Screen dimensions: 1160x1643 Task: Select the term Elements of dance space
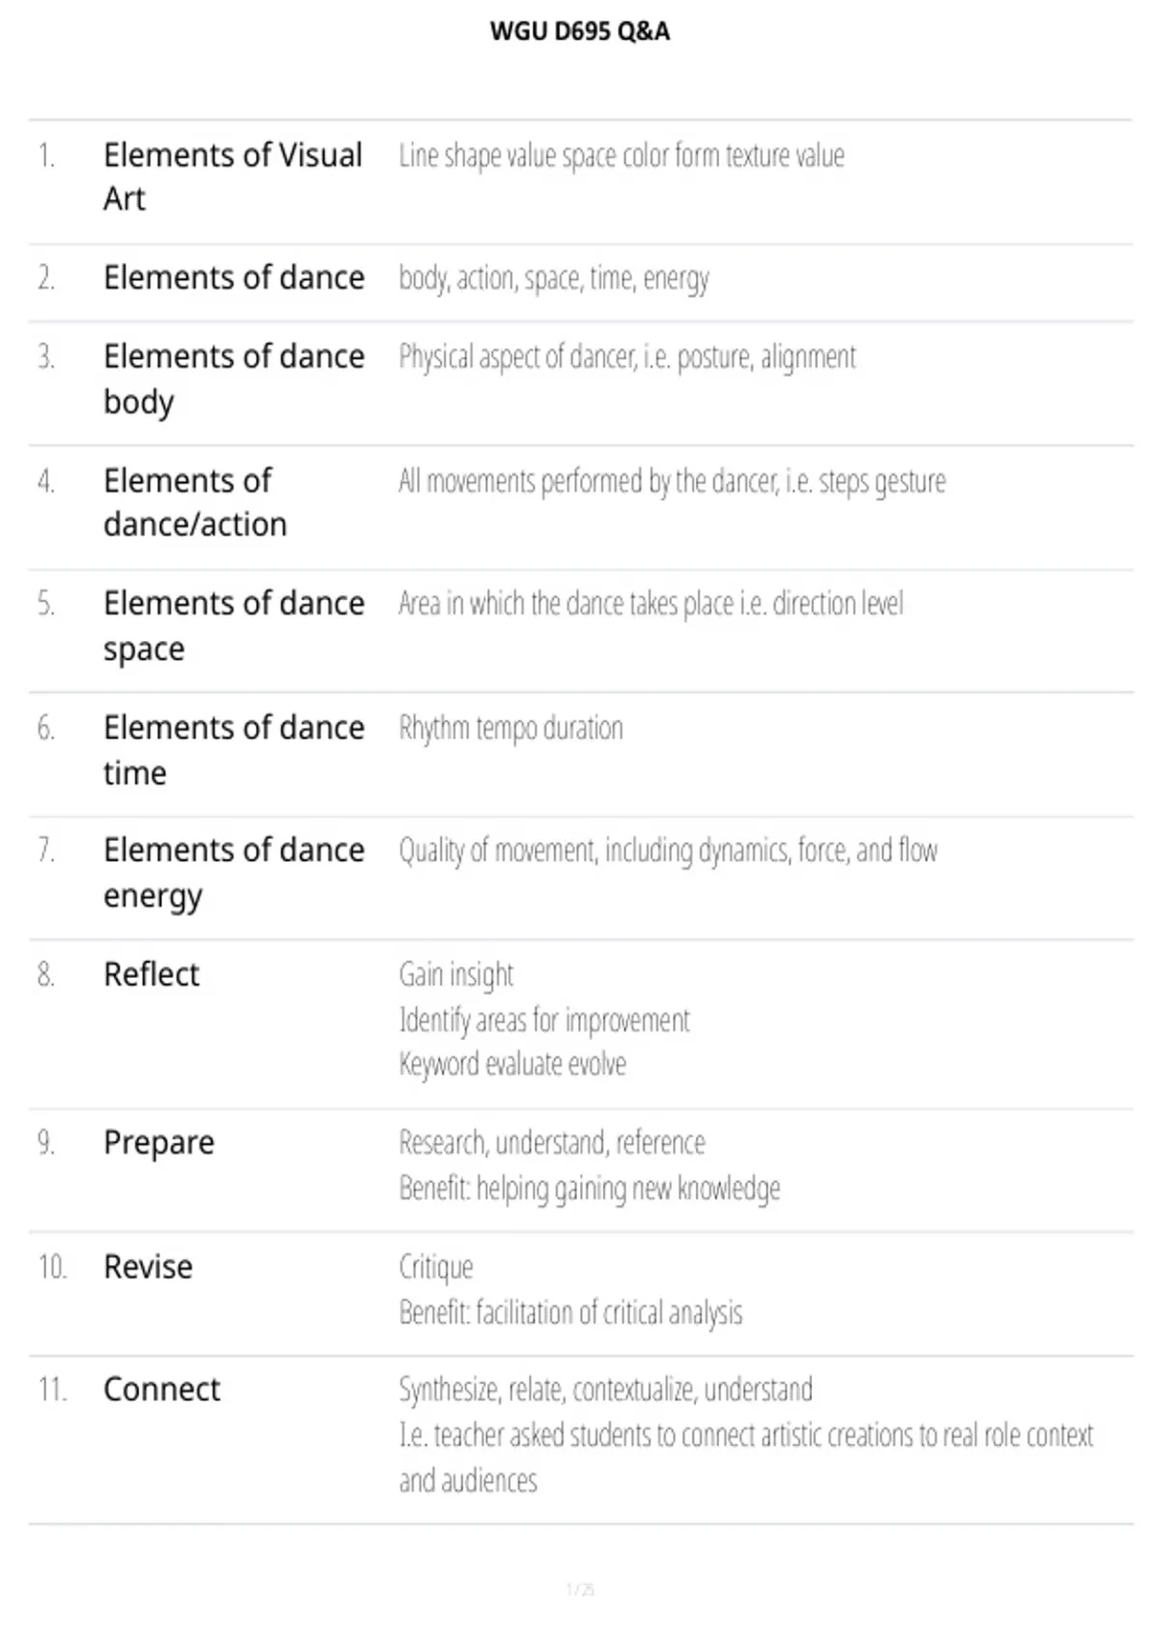point(234,625)
